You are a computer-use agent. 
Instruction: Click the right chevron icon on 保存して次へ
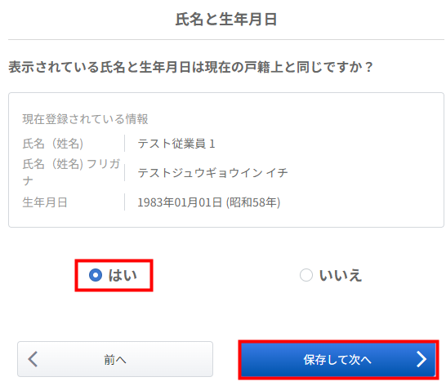click(421, 359)
